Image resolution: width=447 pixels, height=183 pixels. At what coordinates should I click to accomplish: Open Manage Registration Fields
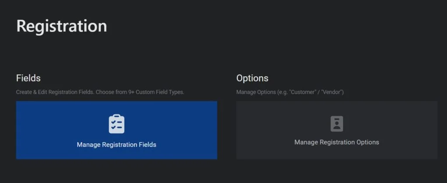(x=117, y=130)
